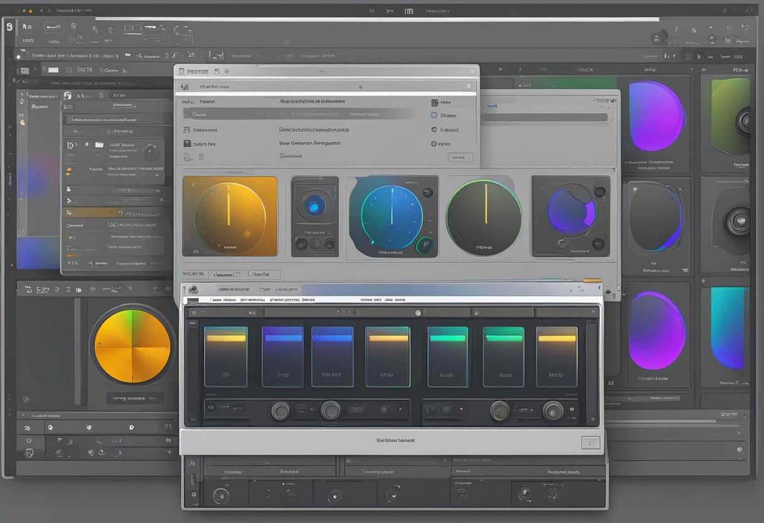Switch to the second tab below dials
764x523 pixels.
264,275
